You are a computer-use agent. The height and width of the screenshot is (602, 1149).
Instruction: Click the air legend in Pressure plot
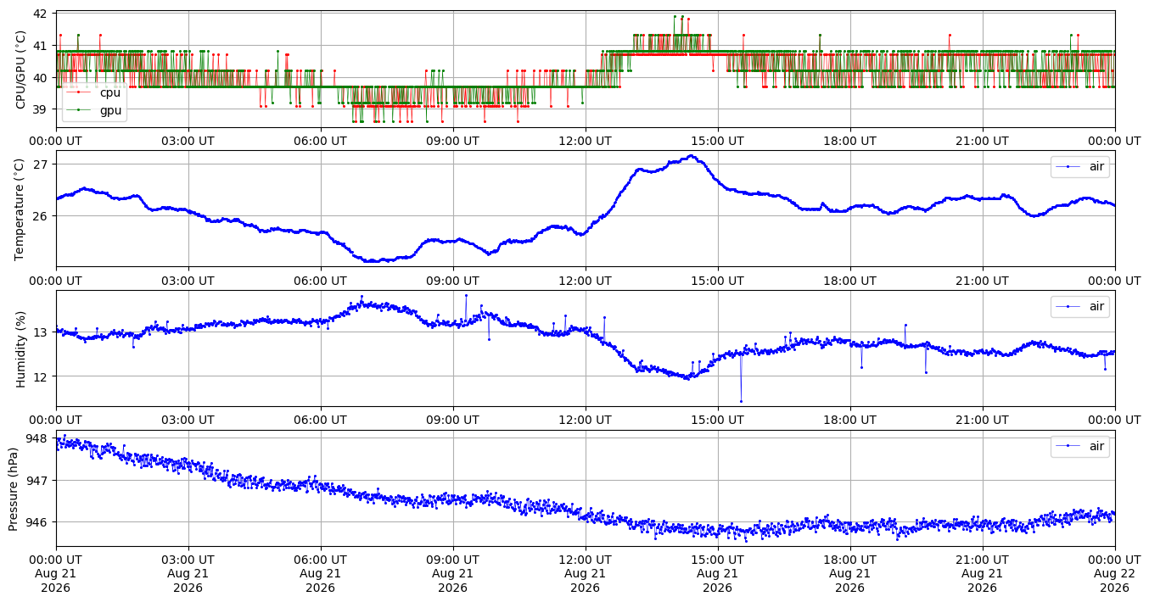pyautogui.click(x=1080, y=446)
